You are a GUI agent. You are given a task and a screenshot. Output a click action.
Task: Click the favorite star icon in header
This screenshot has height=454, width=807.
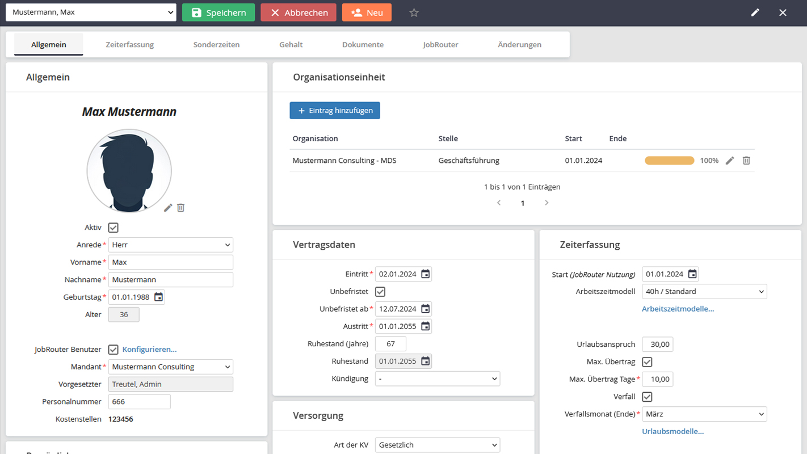pyautogui.click(x=414, y=12)
